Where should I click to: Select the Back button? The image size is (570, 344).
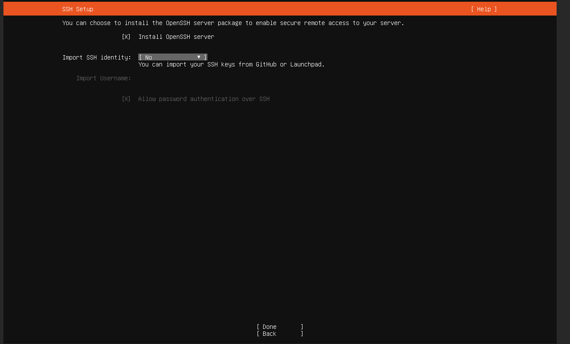(x=280, y=334)
